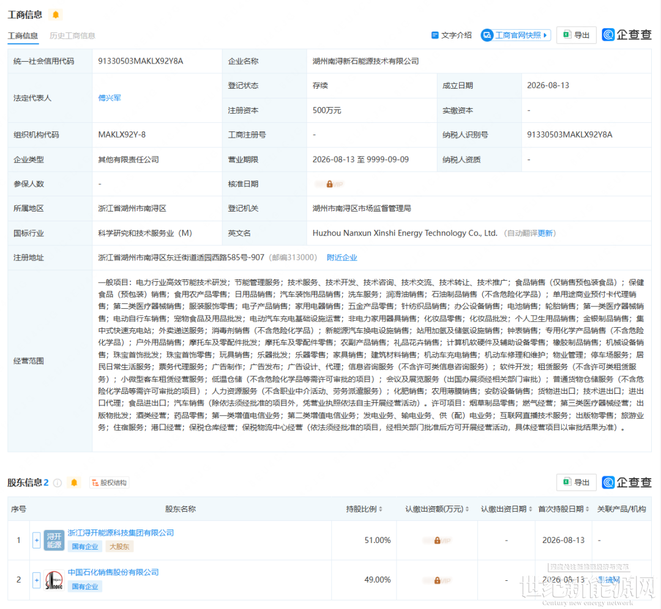661x609 pixels.
Task: Click 国有企业 tag under 浙江浔开能源
Action: point(84,547)
